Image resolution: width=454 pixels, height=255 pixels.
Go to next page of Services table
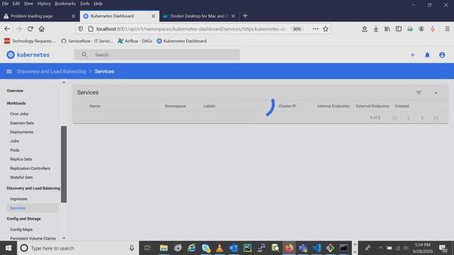[x=422, y=118]
